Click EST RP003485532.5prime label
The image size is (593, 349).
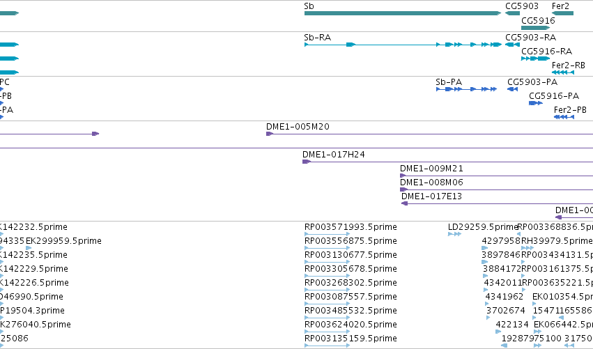(x=351, y=311)
